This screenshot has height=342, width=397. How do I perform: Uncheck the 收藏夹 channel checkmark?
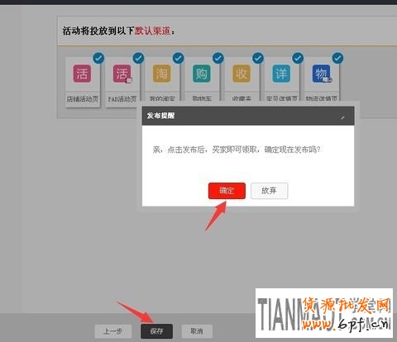[x=258, y=58]
